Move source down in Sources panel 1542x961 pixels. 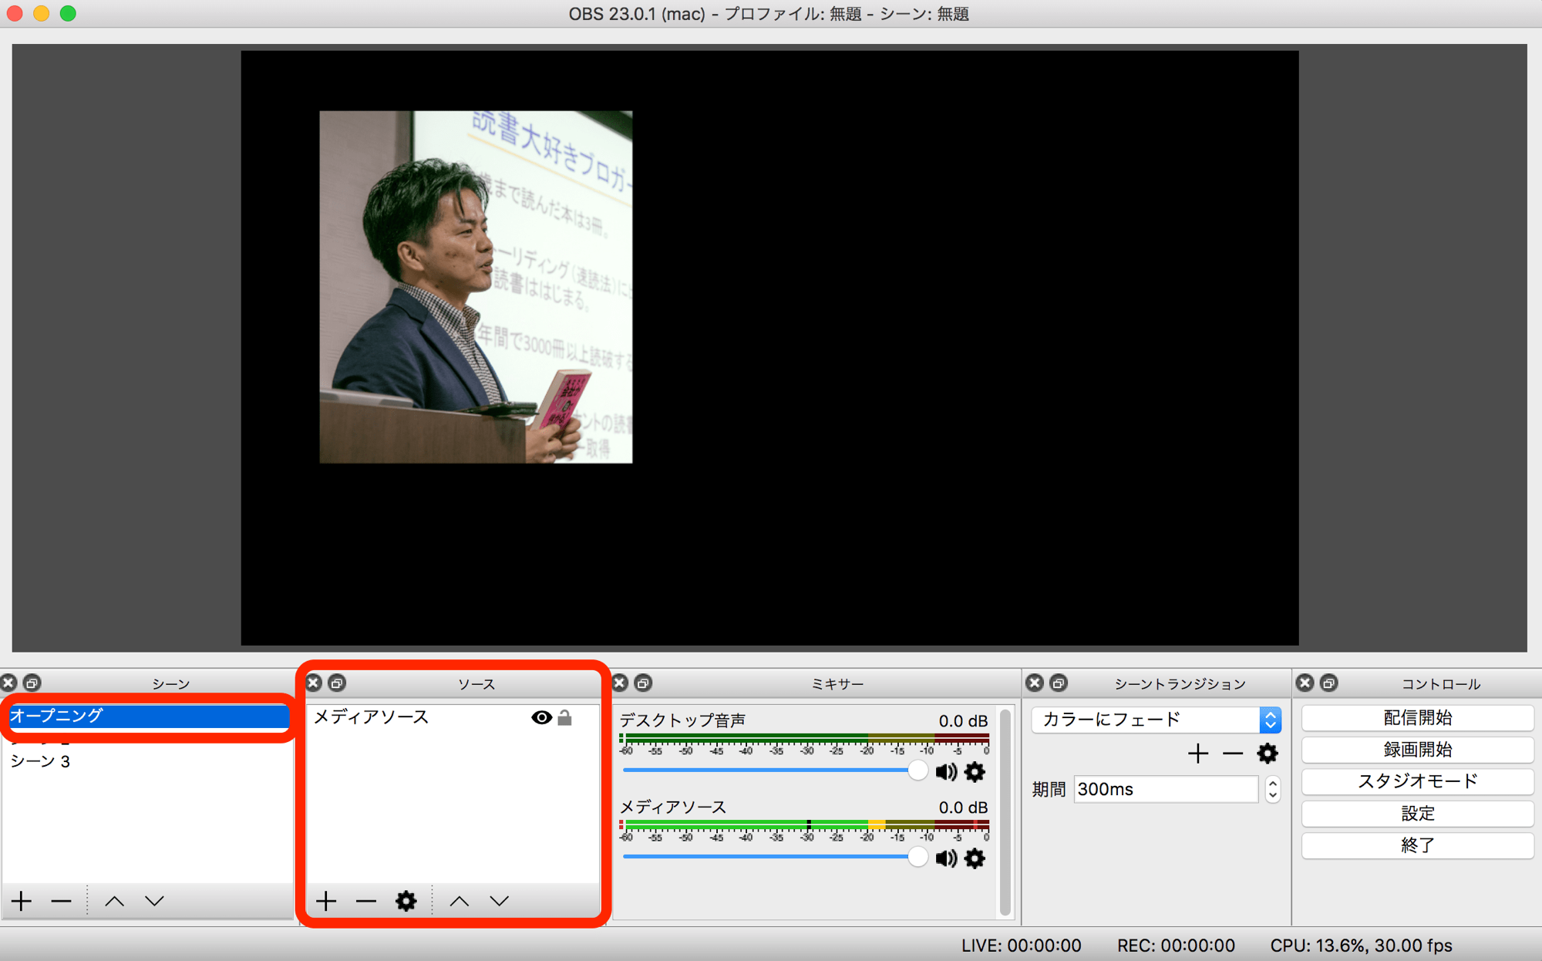(500, 901)
